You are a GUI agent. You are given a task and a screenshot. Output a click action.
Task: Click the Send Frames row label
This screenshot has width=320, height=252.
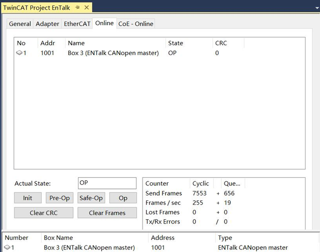click(x=163, y=193)
